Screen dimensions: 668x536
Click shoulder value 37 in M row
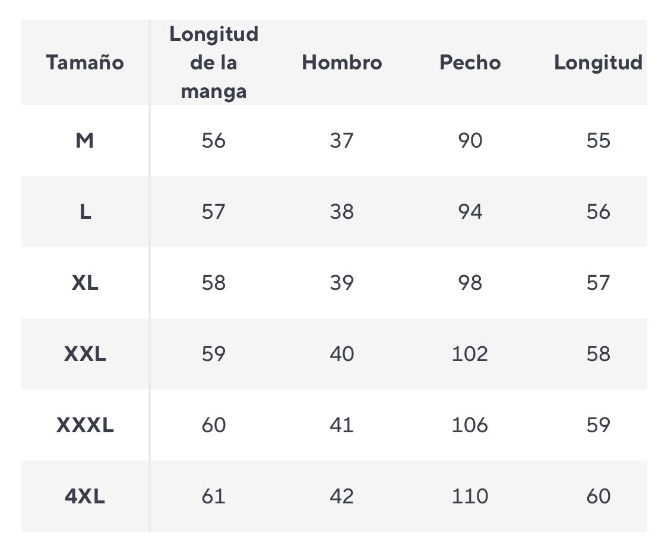click(x=342, y=141)
